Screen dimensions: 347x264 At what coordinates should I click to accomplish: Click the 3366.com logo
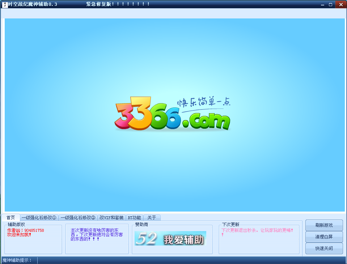(172, 113)
